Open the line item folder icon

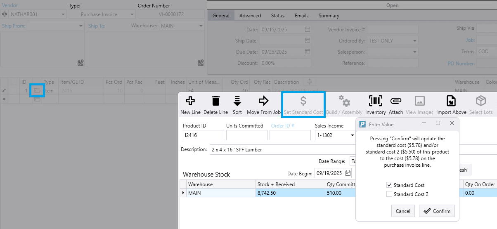coord(37,90)
